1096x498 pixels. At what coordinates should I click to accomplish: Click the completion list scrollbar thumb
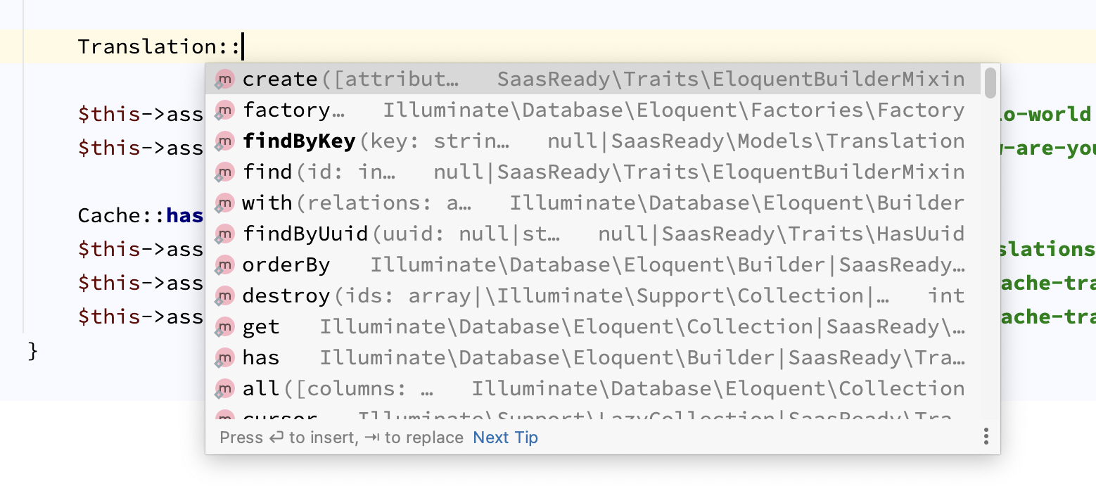pos(990,83)
